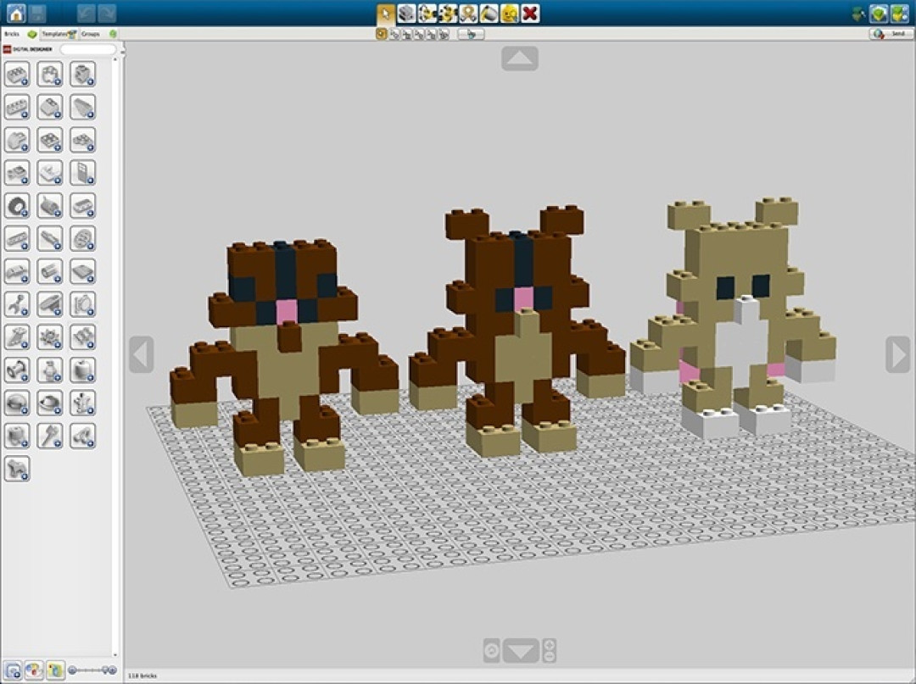The height and width of the screenshot is (684, 916).
Task: Switch to Building guide mode icon
Action: coord(899,13)
